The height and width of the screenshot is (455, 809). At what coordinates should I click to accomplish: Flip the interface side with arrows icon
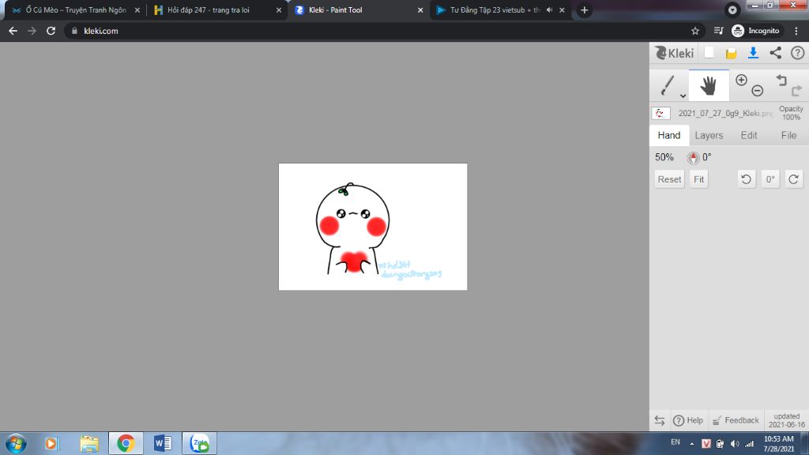(x=660, y=420)
